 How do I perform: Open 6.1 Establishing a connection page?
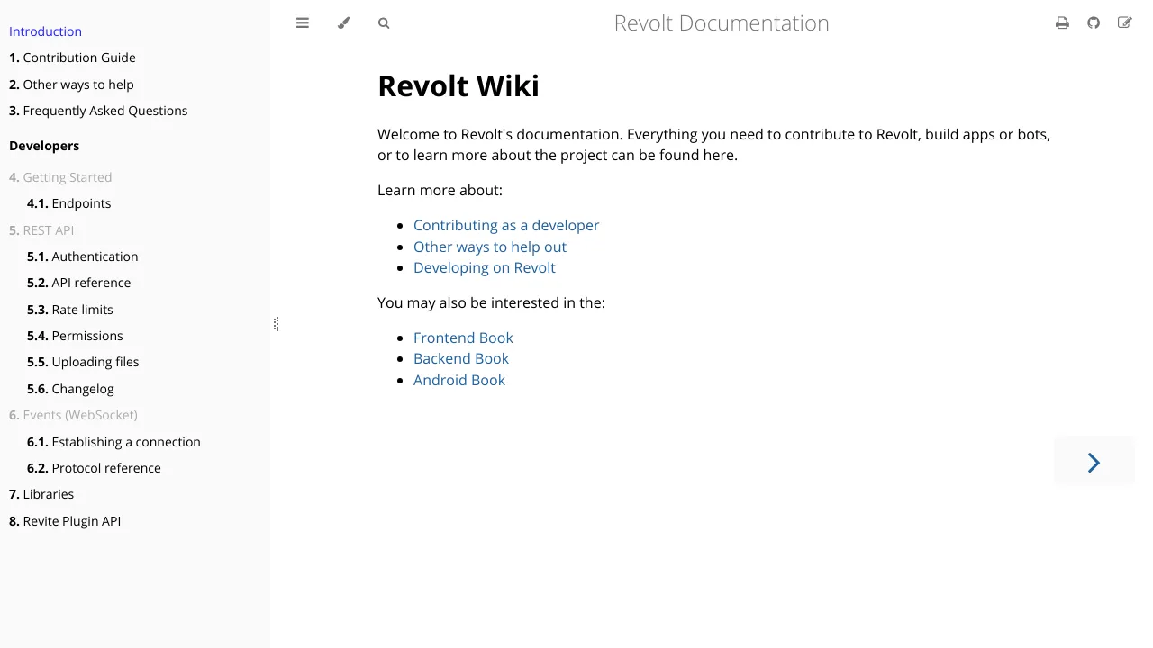[113, 442]
